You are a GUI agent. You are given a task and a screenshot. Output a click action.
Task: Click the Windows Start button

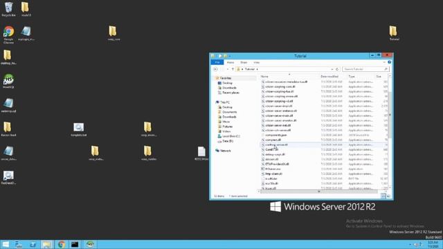point(6,244)
